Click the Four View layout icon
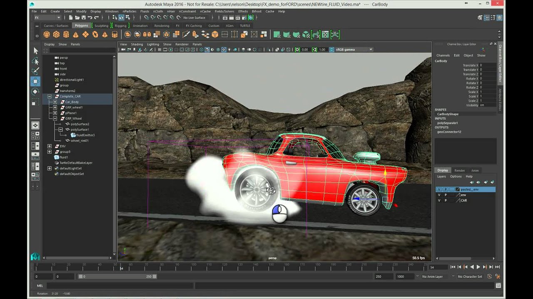Screen dimensions: 533x299 [35, 135]
